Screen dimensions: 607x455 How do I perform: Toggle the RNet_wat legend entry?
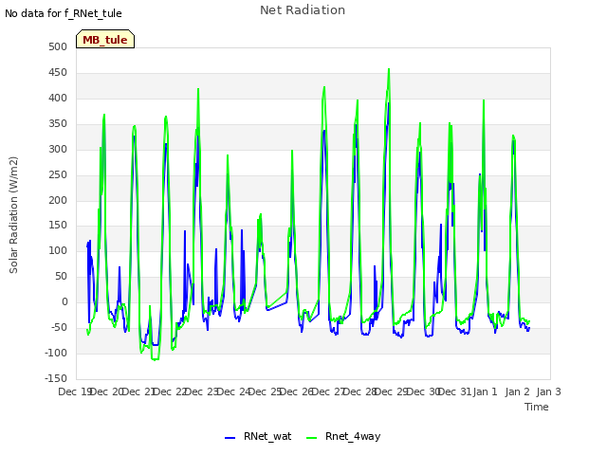click(x=258, y=436)
